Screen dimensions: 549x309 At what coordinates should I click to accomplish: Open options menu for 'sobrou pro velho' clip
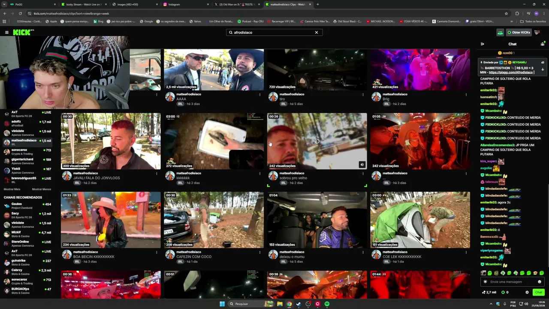point(363,174)
